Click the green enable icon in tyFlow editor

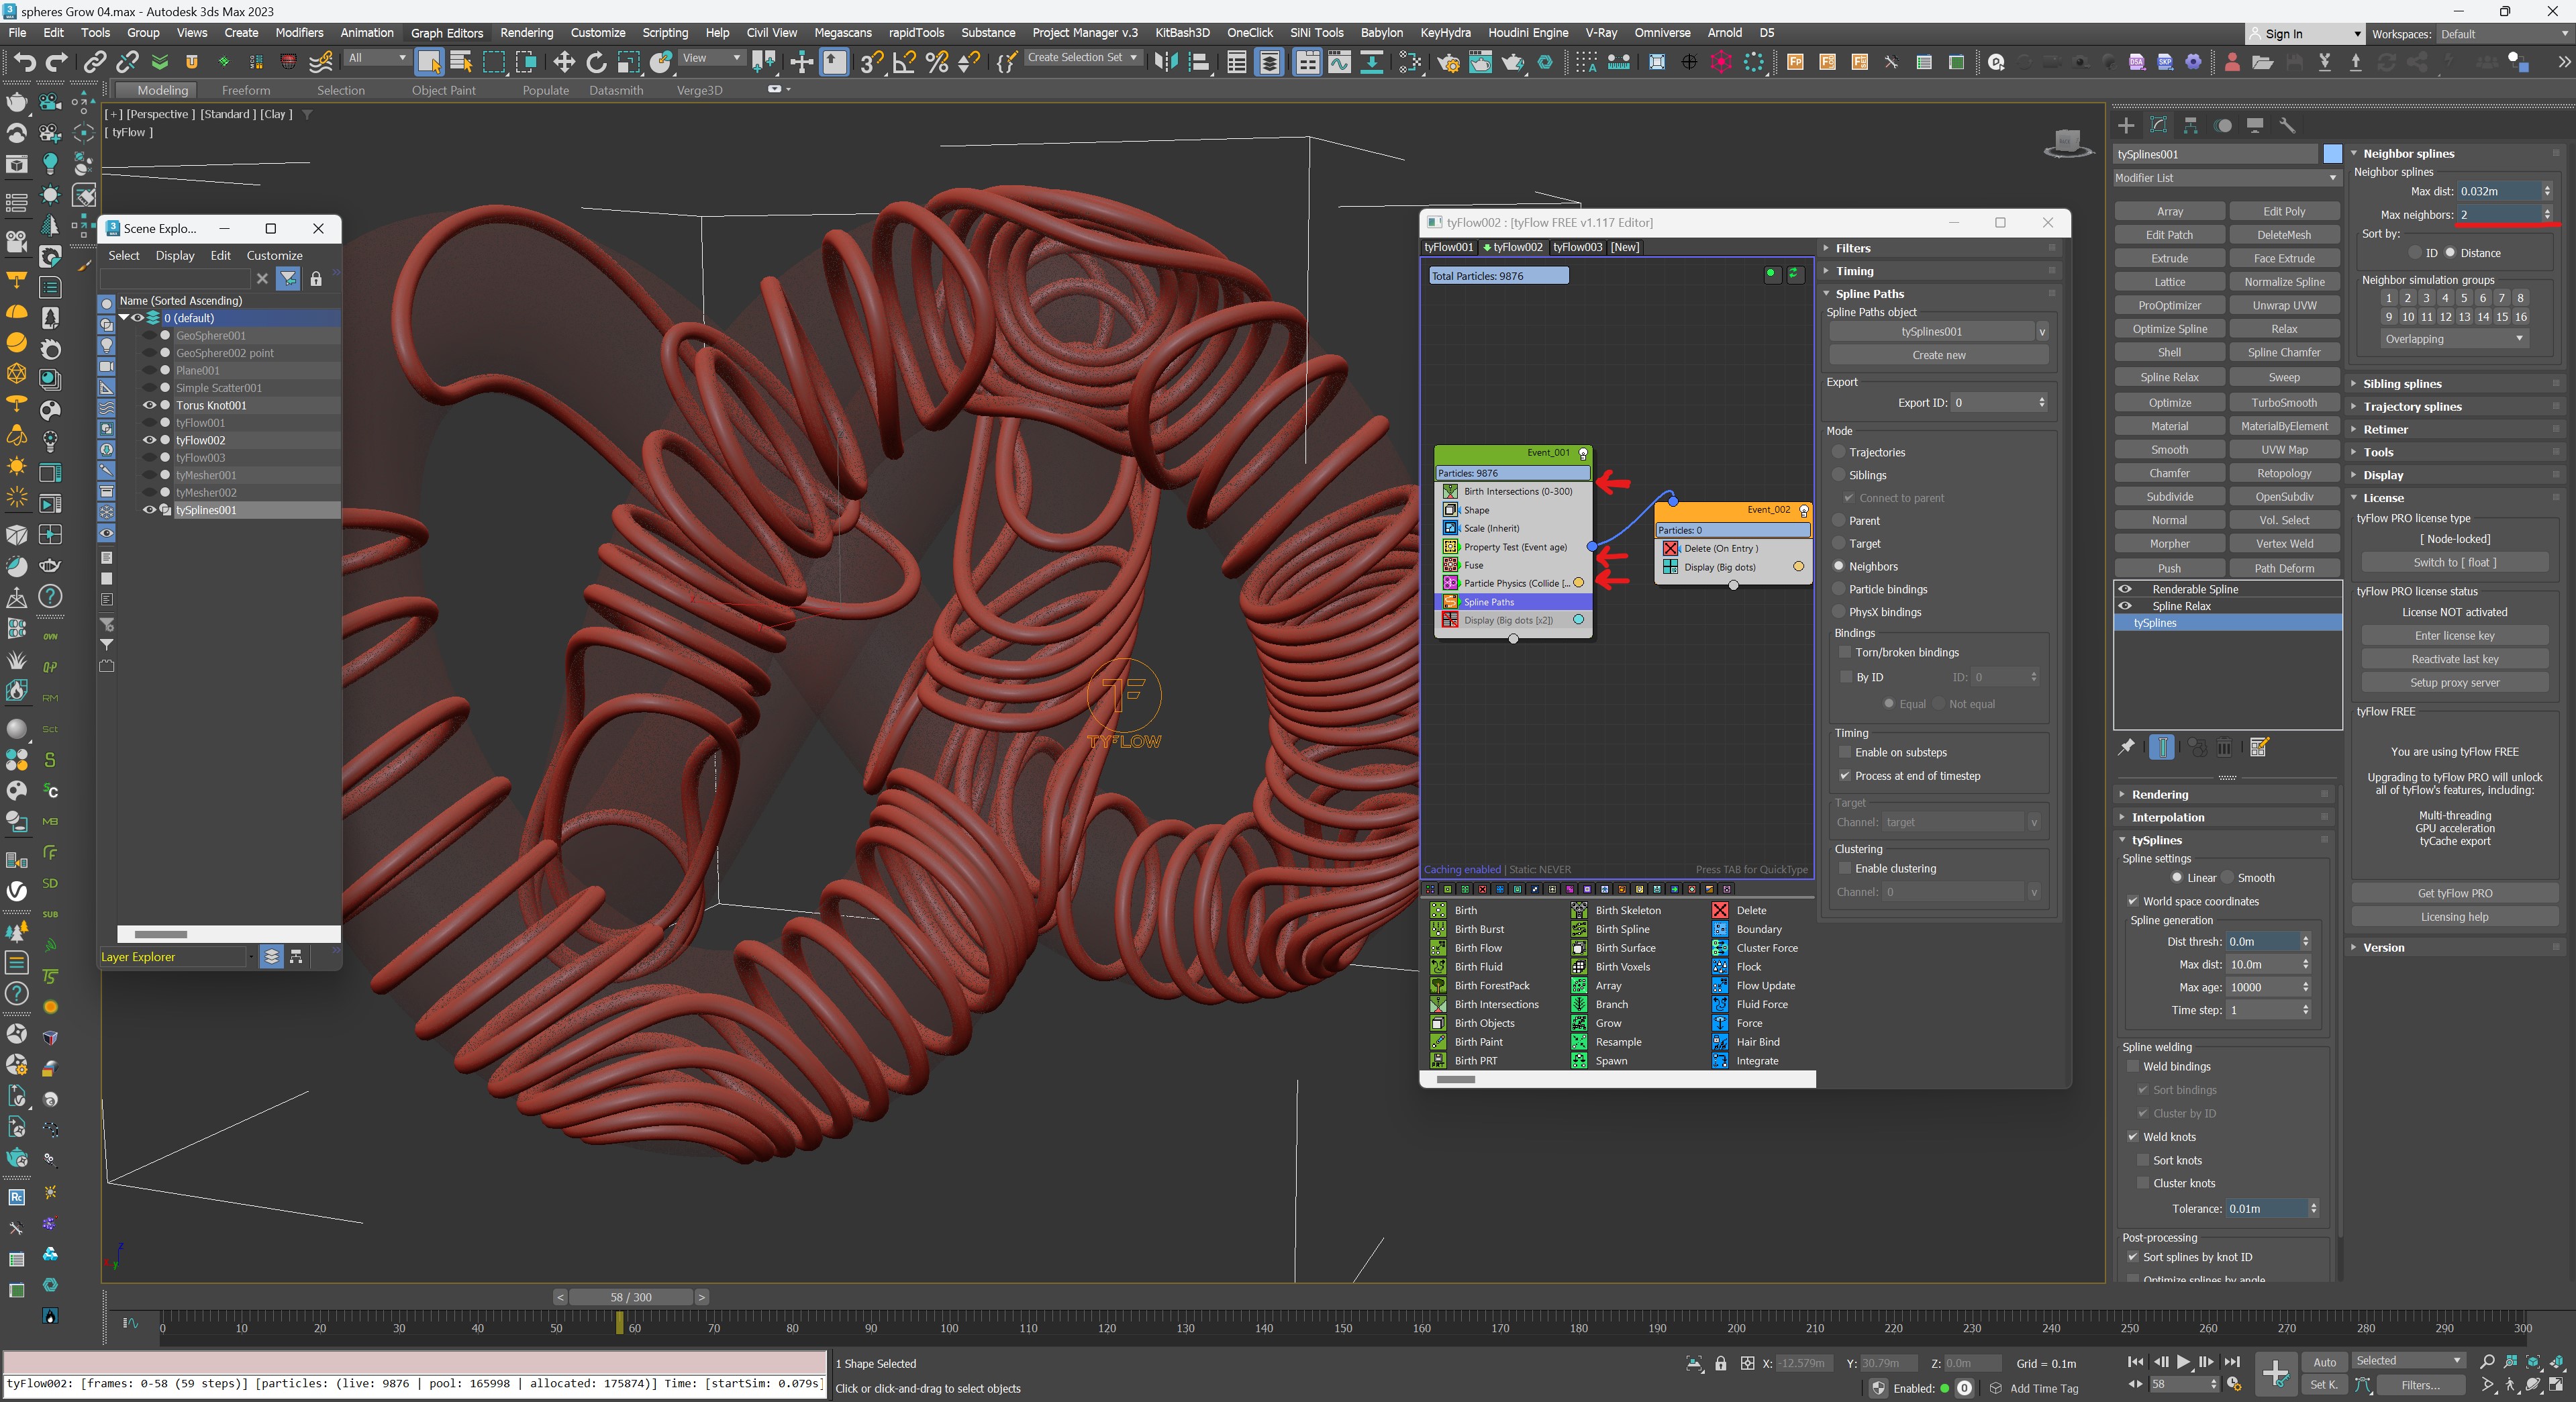click(x=1771, y=273)
